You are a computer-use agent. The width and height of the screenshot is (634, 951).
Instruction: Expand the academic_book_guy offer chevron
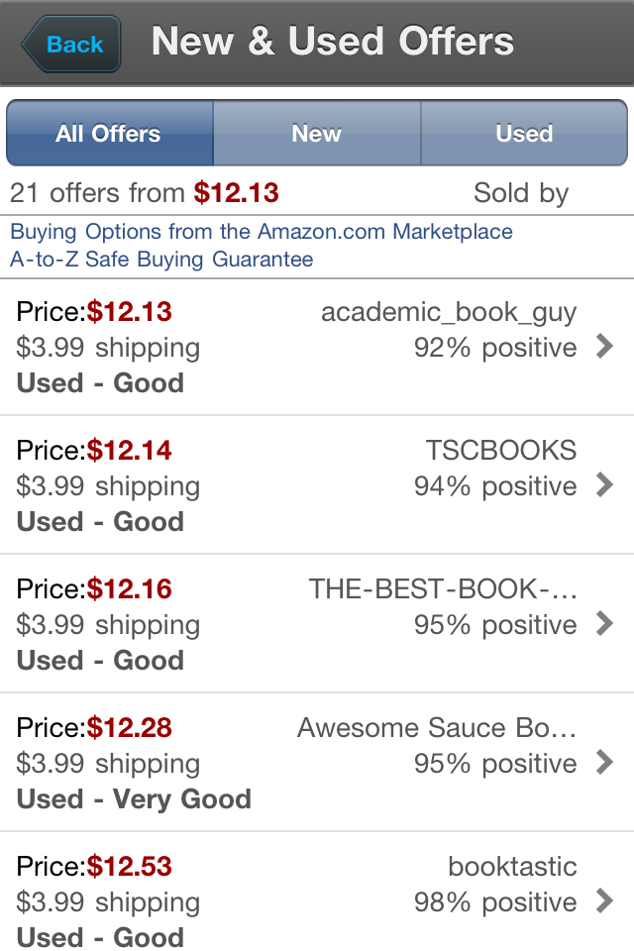click(605, 347)
